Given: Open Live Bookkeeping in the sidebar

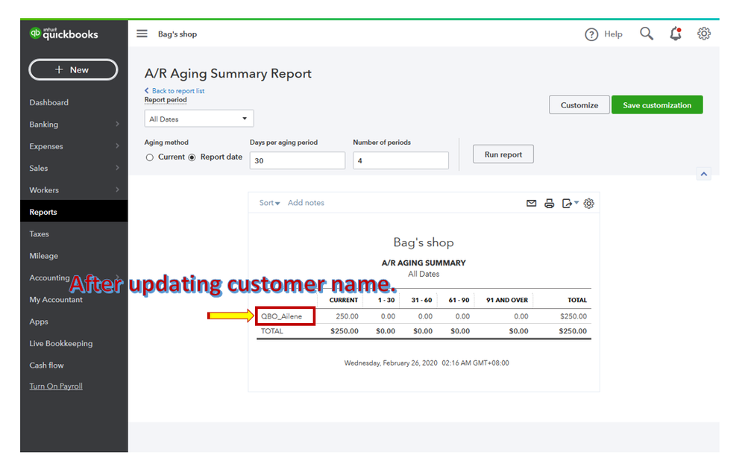Looking at the screenshot, I should [61, 343].
